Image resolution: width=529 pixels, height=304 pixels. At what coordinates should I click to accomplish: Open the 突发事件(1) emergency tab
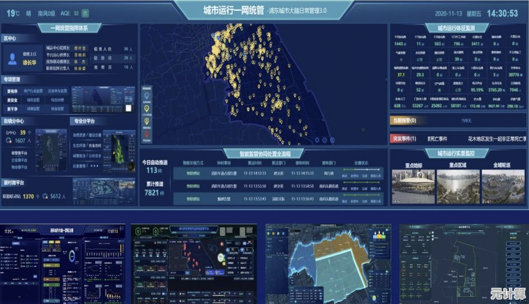404,139
